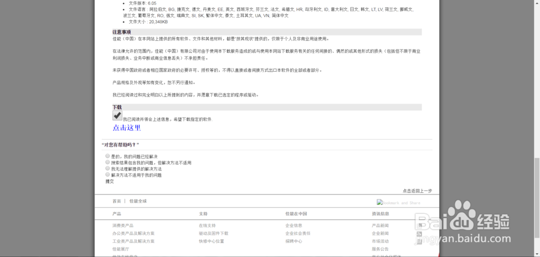Image resolution: width=540 pixels, height=257 pixels.
Task: Open the 佳能全球 footer link
Action: coord(138,201)
